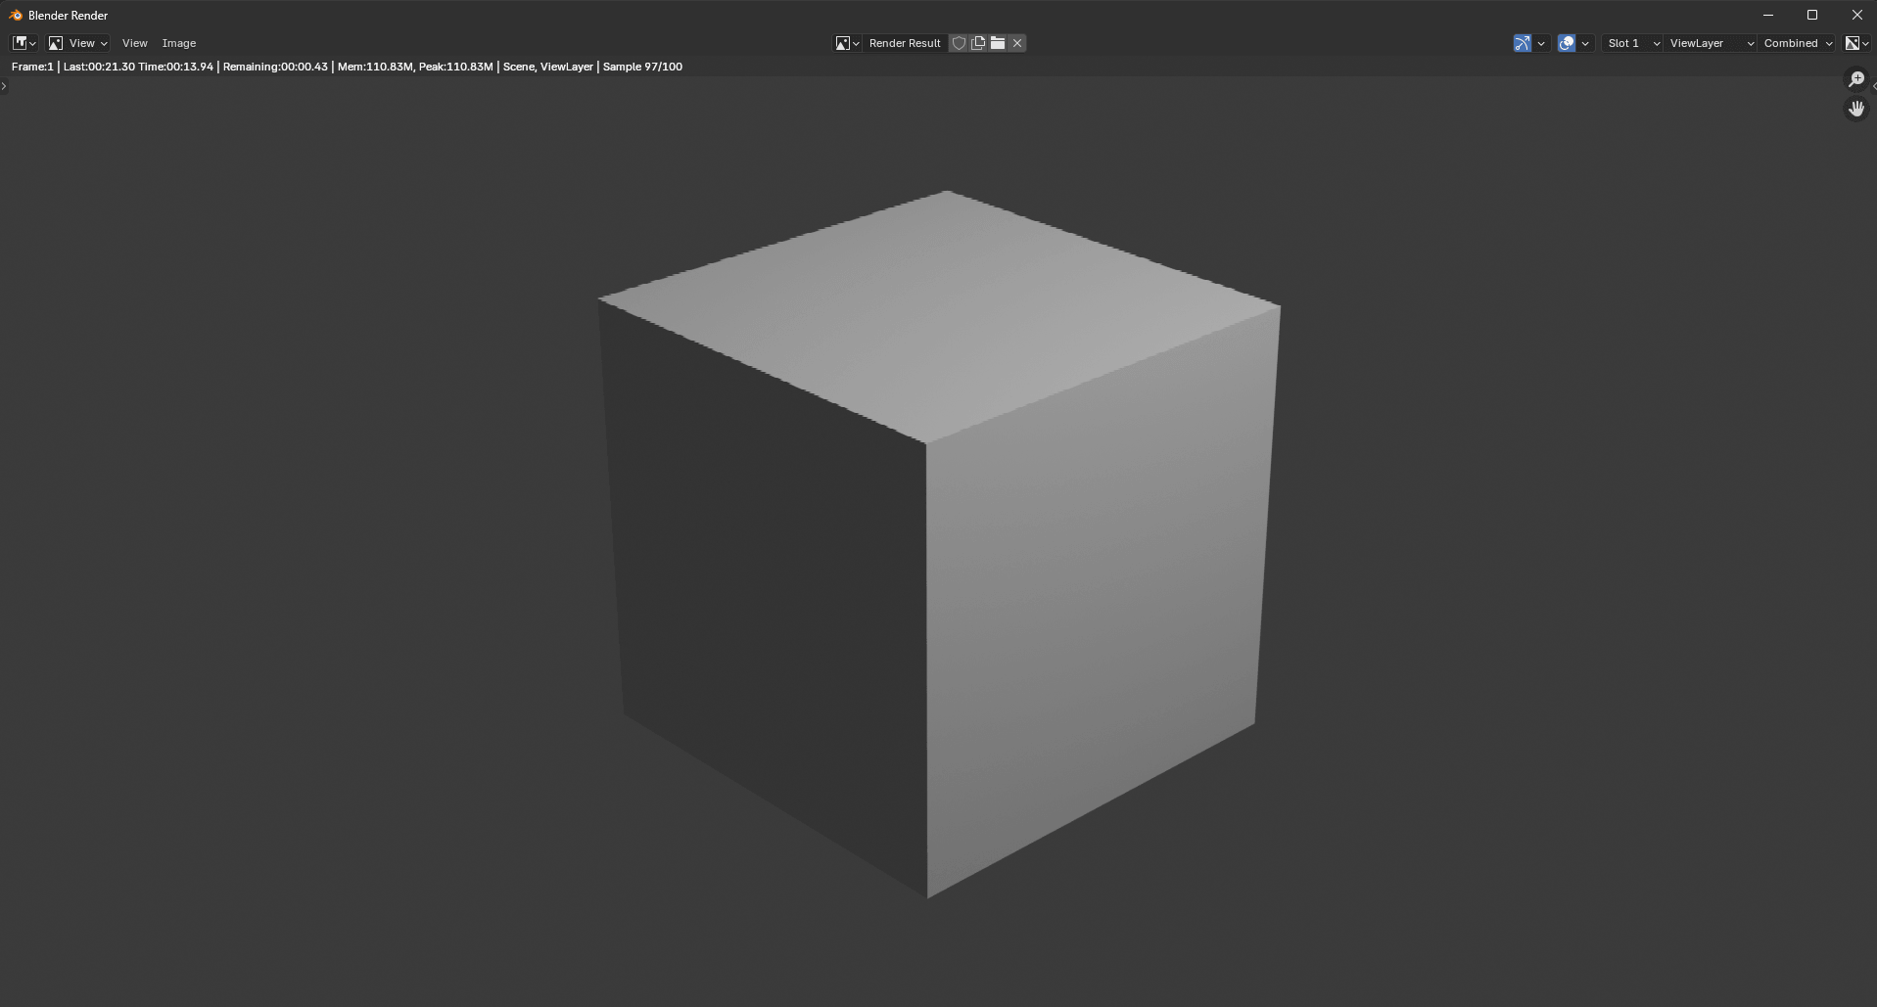
Task: Click the open image folder icon
Action: click(998, 43)
